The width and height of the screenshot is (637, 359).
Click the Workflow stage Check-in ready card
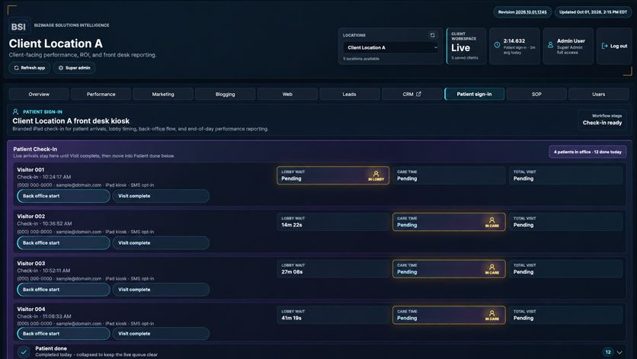[602, 120]
